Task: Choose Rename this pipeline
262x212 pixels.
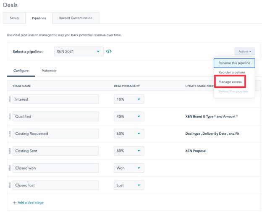Action: click(x=234, y=63)
